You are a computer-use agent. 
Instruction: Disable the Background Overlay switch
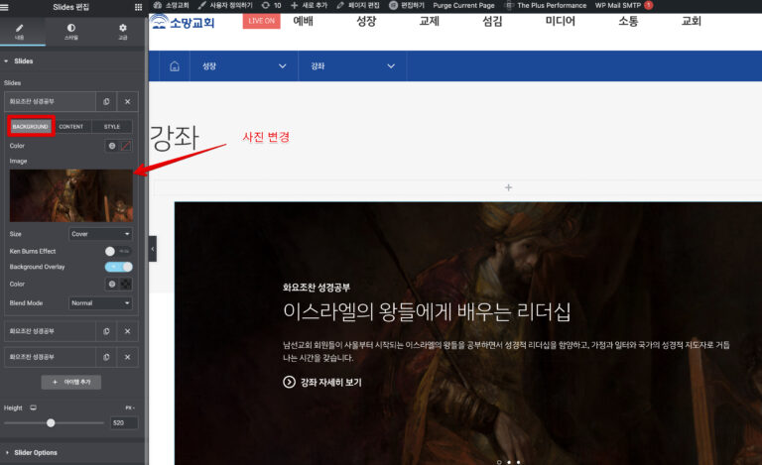click(x=118, y=267)
